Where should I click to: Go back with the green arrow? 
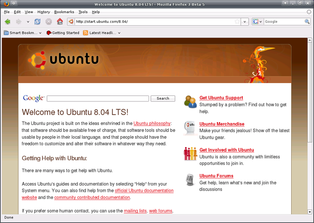pyautogui.click(x=7, y=22)
